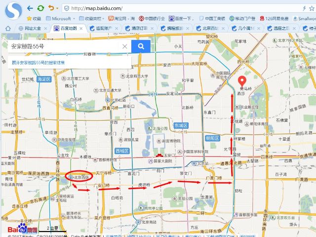
Task: Click the 农业展览馆 map icon
Action: pyautogui.click(x=237, y=107)
